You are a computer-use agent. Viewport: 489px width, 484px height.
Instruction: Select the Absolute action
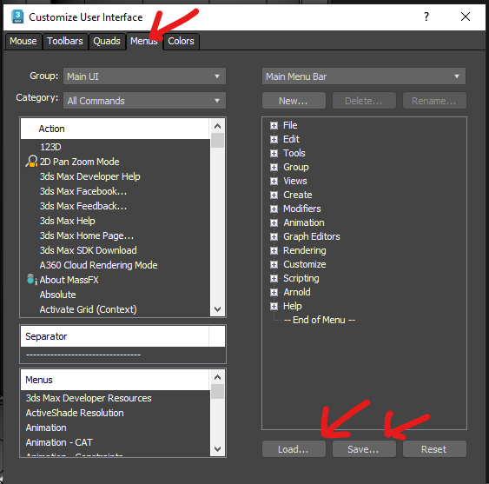(57, 295)
